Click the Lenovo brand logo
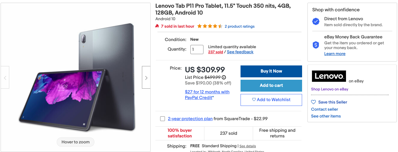This screenshot has height=152, width=398. [329, 76]
